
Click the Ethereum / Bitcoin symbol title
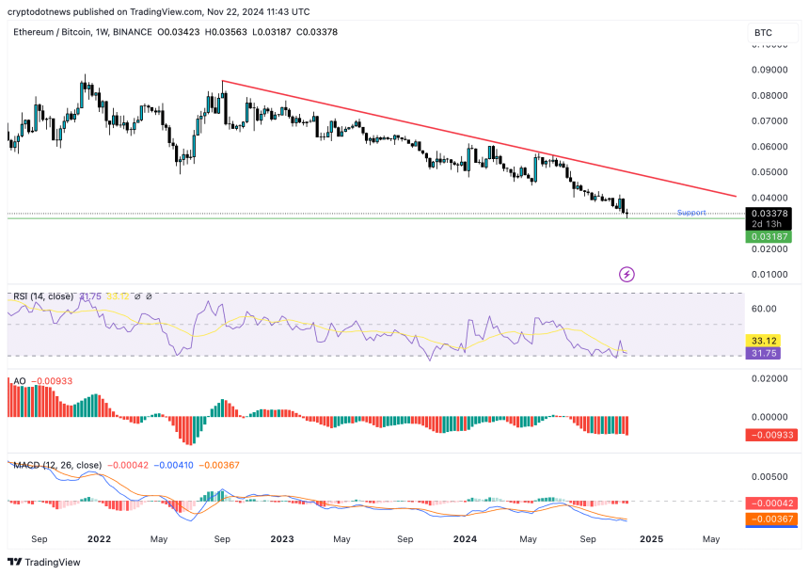pyautogui.click(x=54, y=32)
